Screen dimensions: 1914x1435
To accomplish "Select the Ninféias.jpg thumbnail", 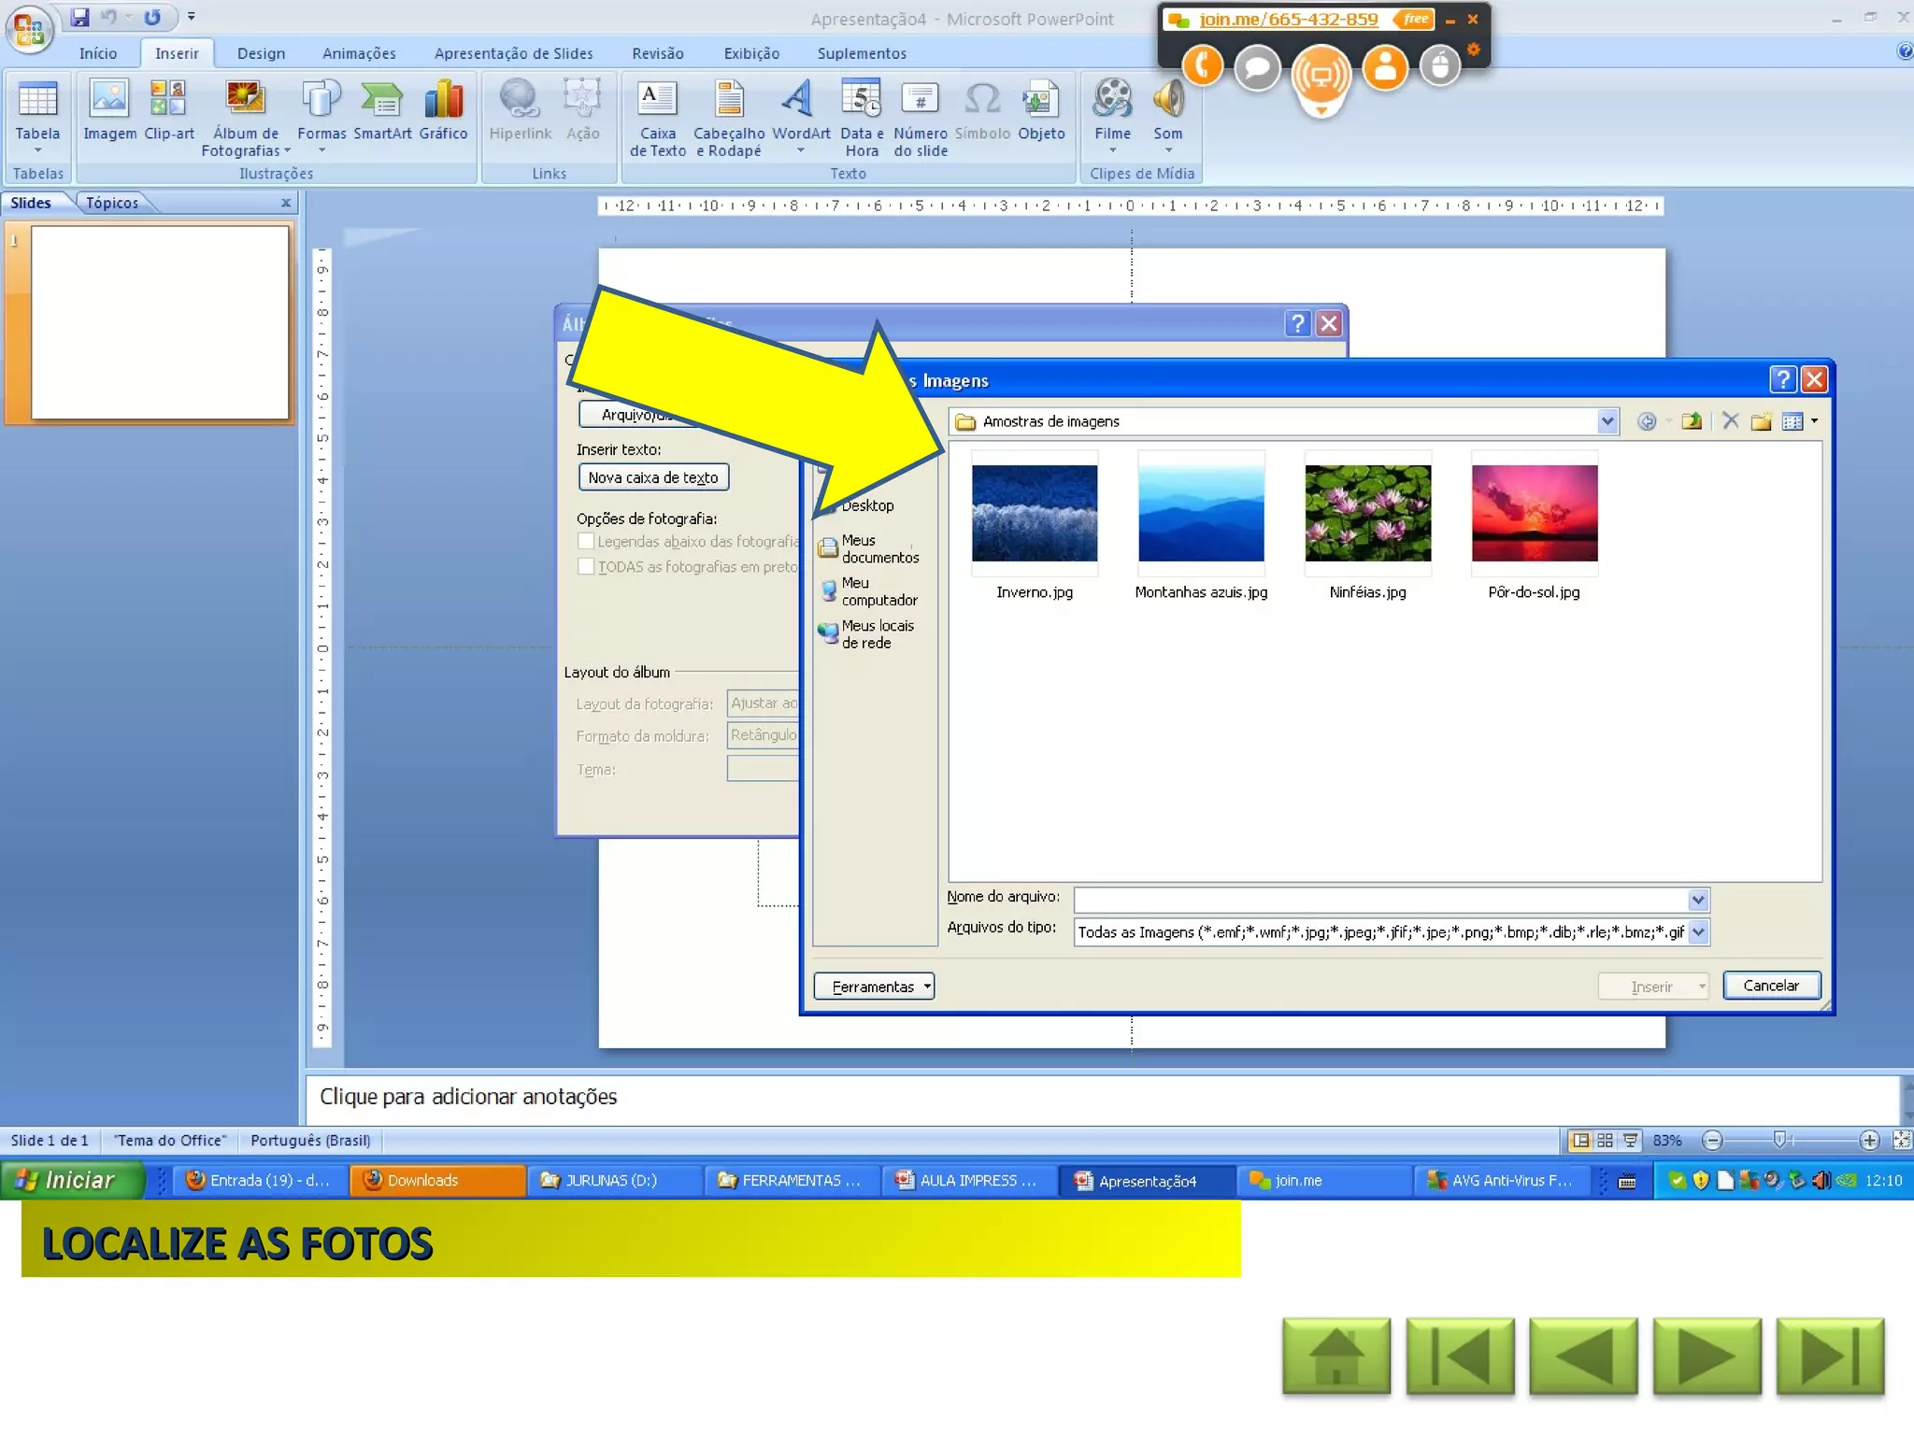I will tap(1366, 513).
